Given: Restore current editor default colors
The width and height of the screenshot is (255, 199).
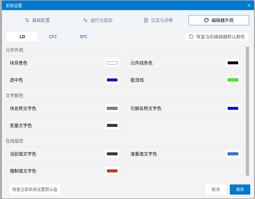Looking at the screenshot, I should point(217,37).
